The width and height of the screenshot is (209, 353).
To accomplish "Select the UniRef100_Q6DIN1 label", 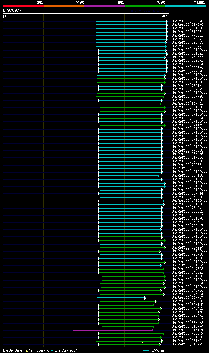I will (187, 86).
